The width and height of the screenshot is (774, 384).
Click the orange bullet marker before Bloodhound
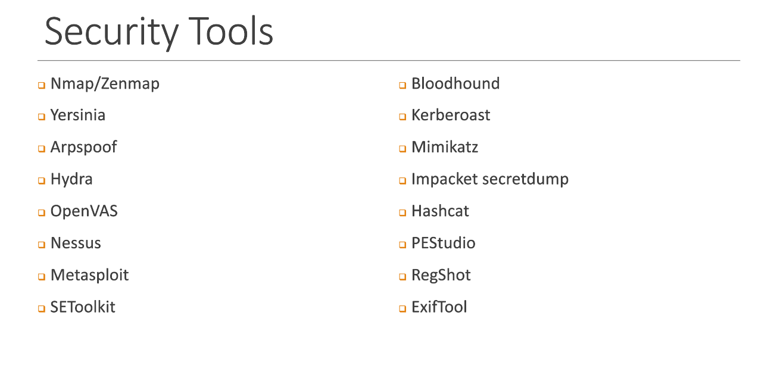coord(402,85)
